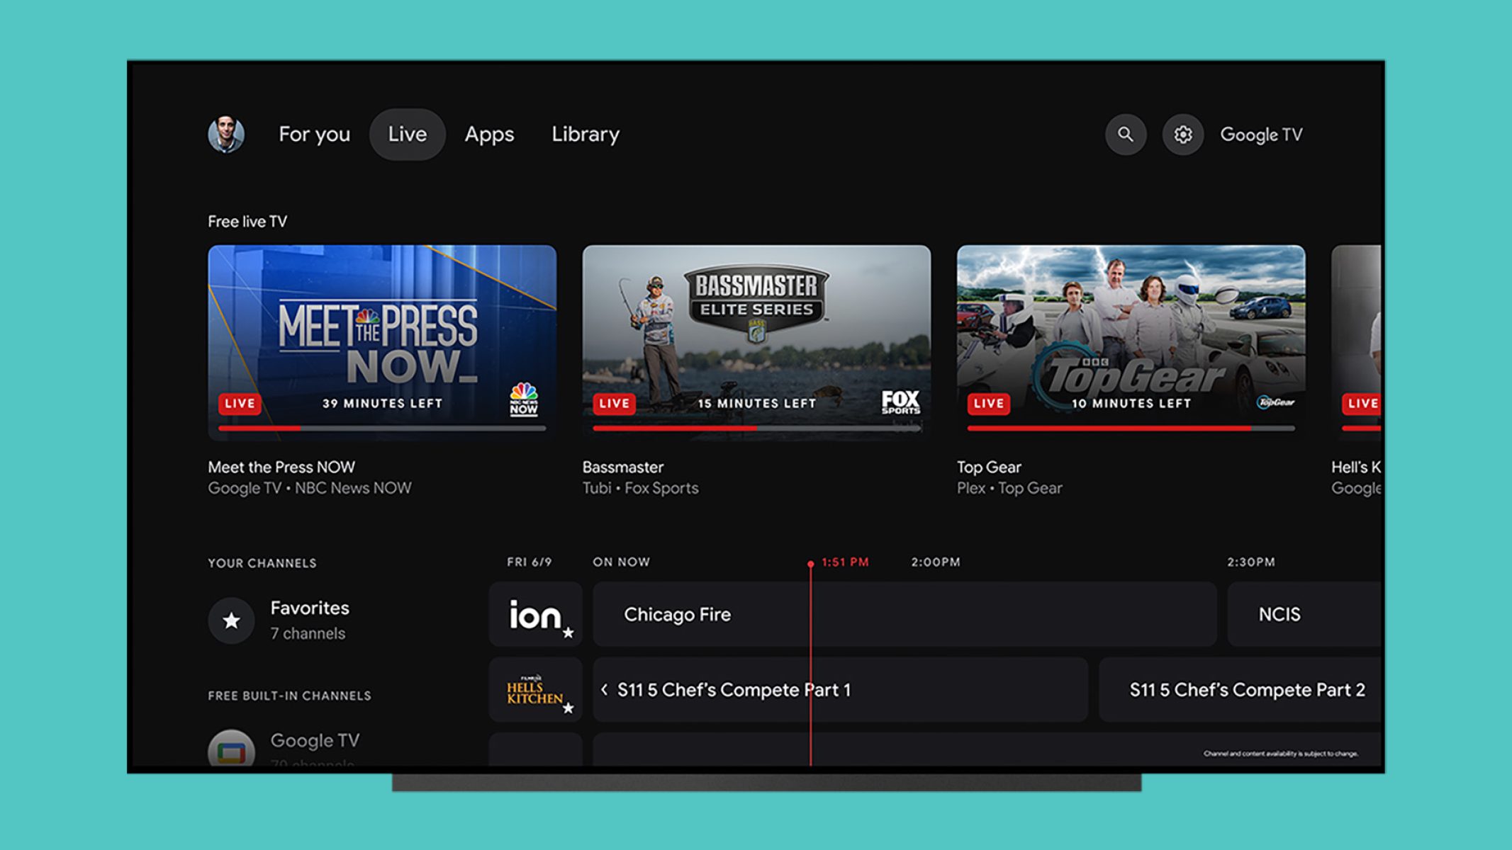Go to the Library tab

pyautogui.click(x=586, y=134)
